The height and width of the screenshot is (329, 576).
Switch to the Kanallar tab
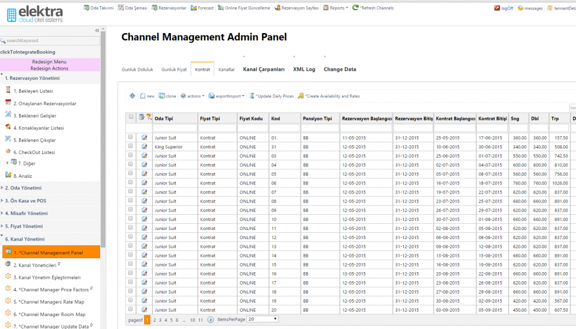226,69
